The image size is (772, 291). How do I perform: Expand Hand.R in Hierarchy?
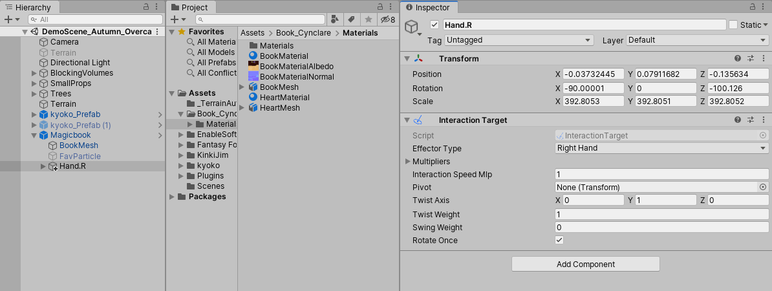click(43, 166)
